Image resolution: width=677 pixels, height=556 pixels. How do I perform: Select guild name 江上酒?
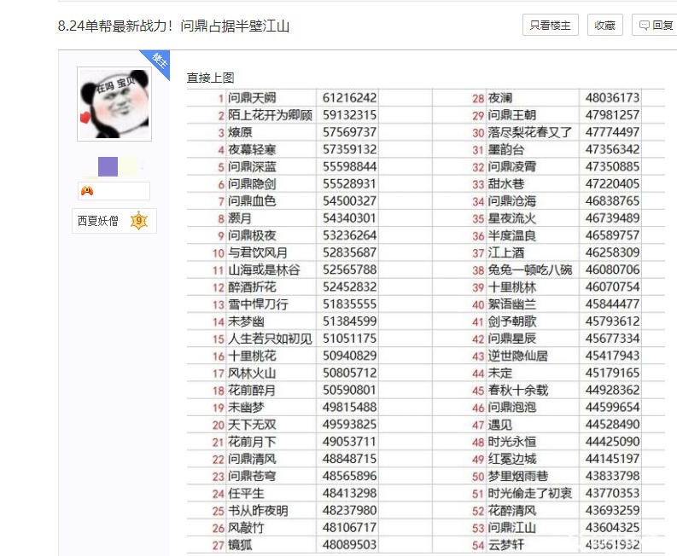click(506, 252)
